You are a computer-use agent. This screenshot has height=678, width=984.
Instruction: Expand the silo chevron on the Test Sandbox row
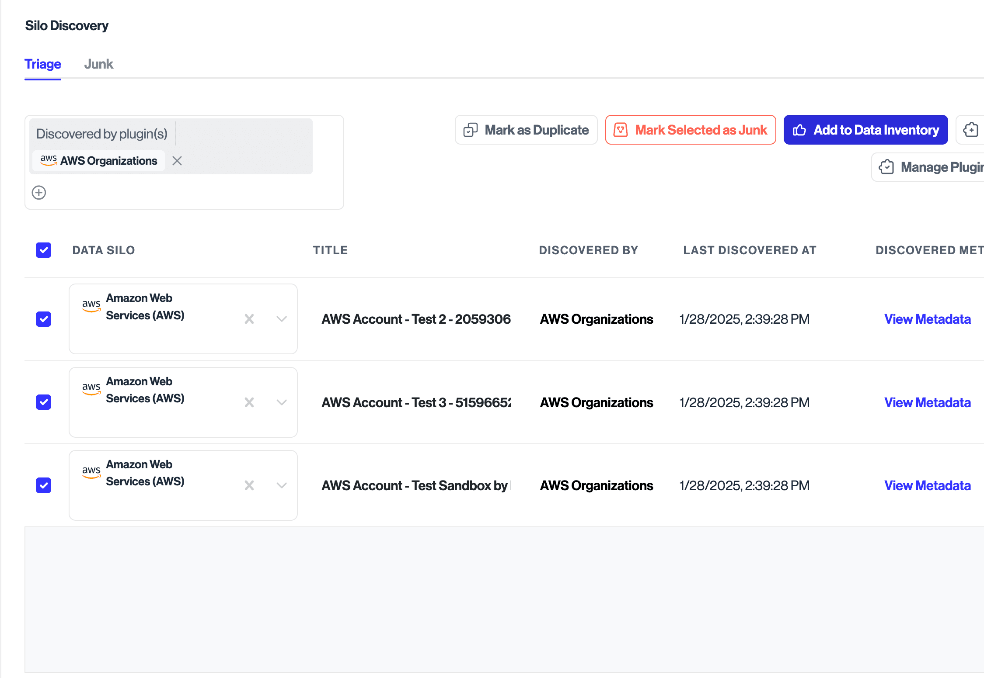coord(282,485)
